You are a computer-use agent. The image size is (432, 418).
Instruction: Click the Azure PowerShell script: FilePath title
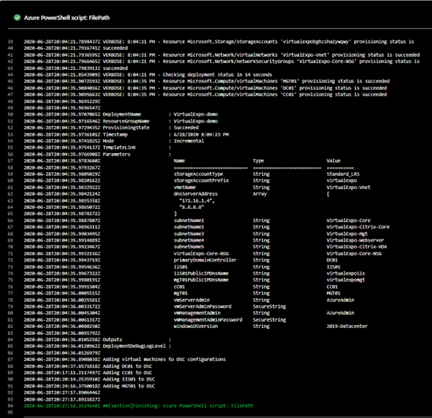(x=66, y=17)
